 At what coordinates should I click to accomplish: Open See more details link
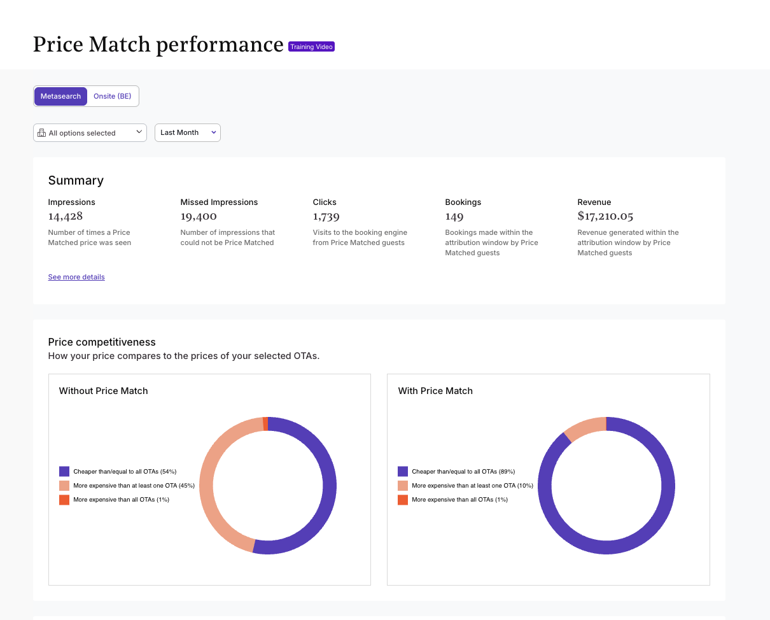coord(76,277)
